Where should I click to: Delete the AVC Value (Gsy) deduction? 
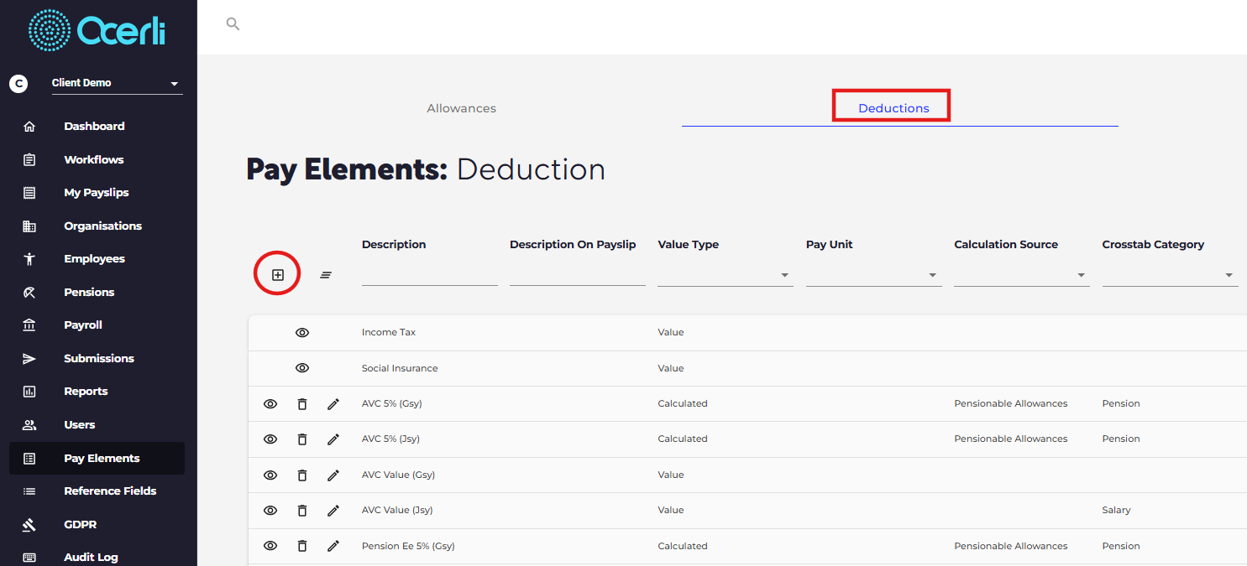coord(302,475)
